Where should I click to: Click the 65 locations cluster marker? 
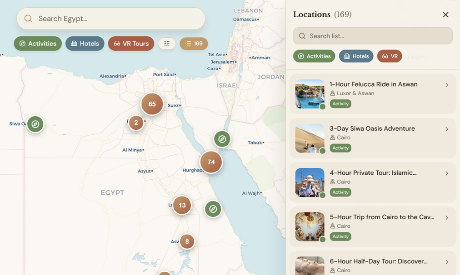click(x=152, y=104)
